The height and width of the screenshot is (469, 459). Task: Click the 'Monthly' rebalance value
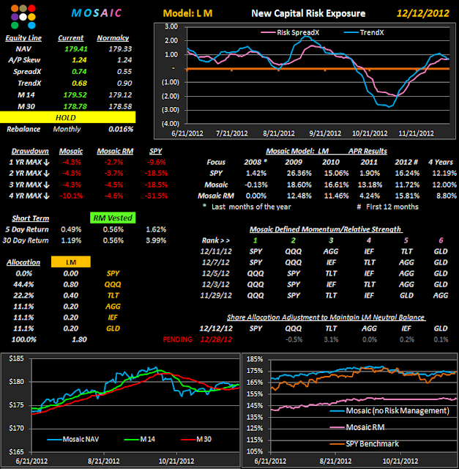click(x=67, y=129)
